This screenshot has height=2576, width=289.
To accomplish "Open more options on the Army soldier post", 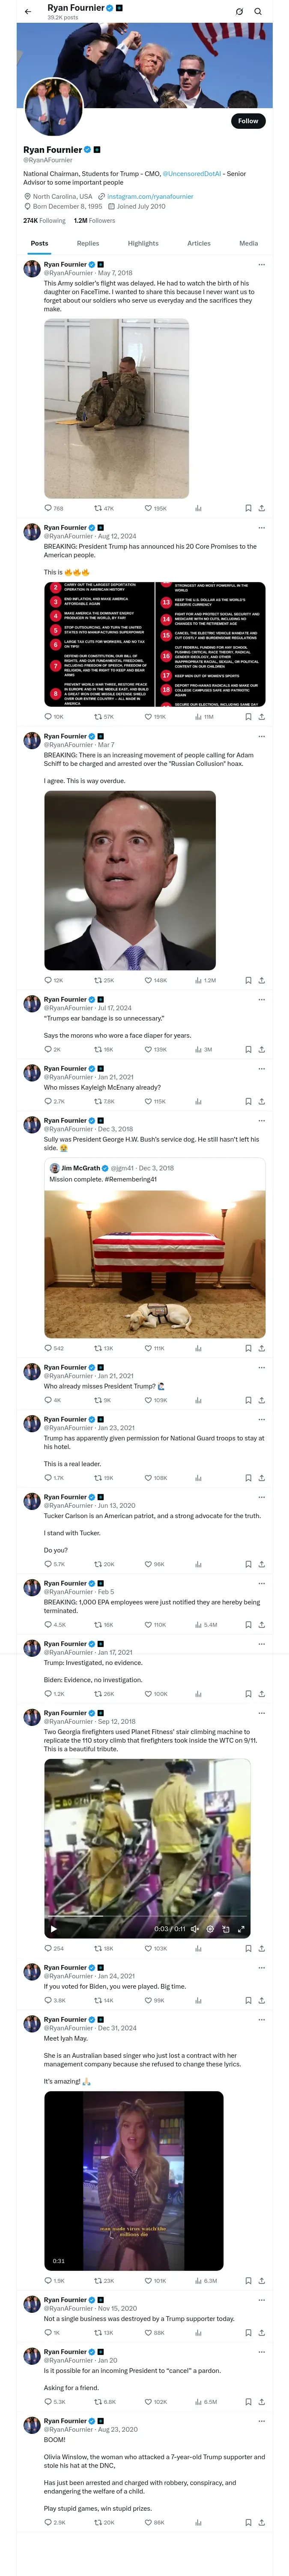I will click(x=261, y=265).
